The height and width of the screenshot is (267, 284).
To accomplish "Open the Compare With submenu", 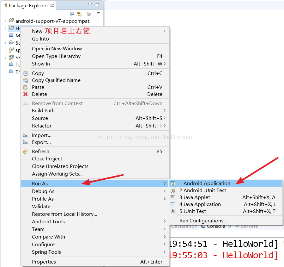I will click(95, 237).
